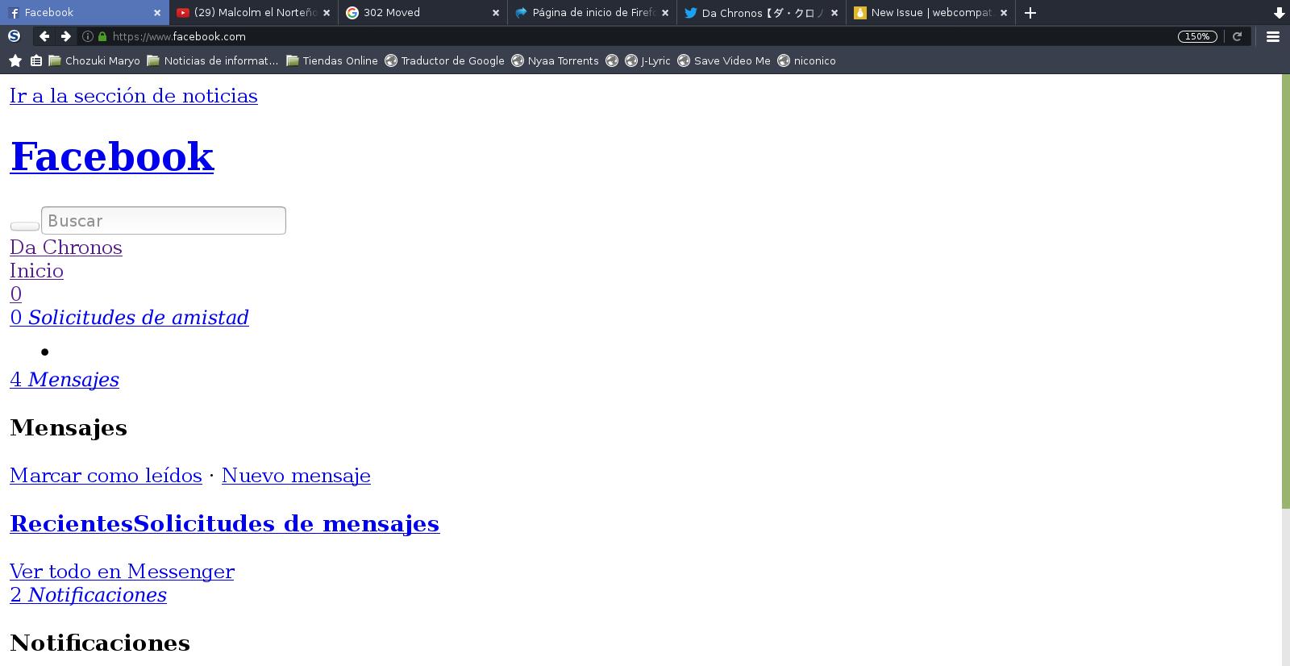
Task: Go to Inicio link
Action: [36, 271]
